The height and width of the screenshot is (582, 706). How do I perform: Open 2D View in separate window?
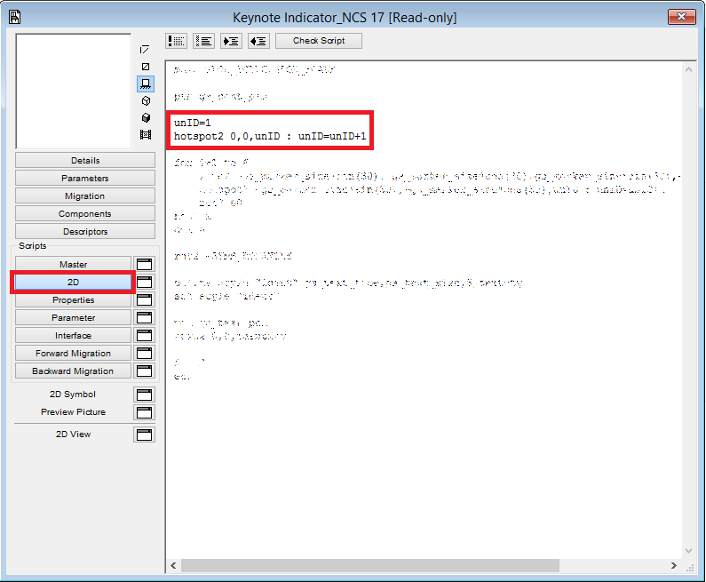point(144,435)
